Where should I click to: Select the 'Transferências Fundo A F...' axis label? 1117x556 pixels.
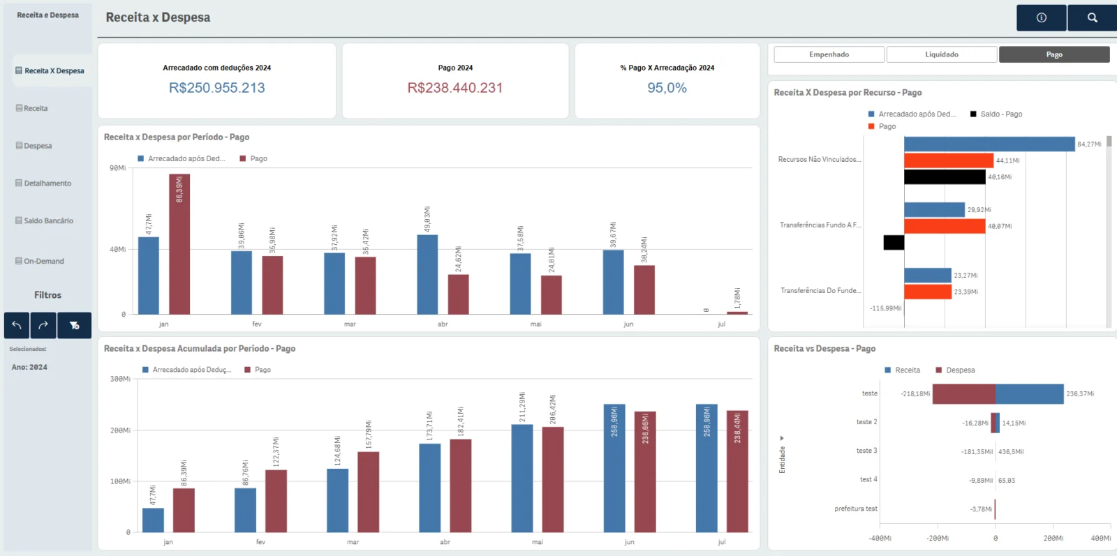click(x=820, y=225)
